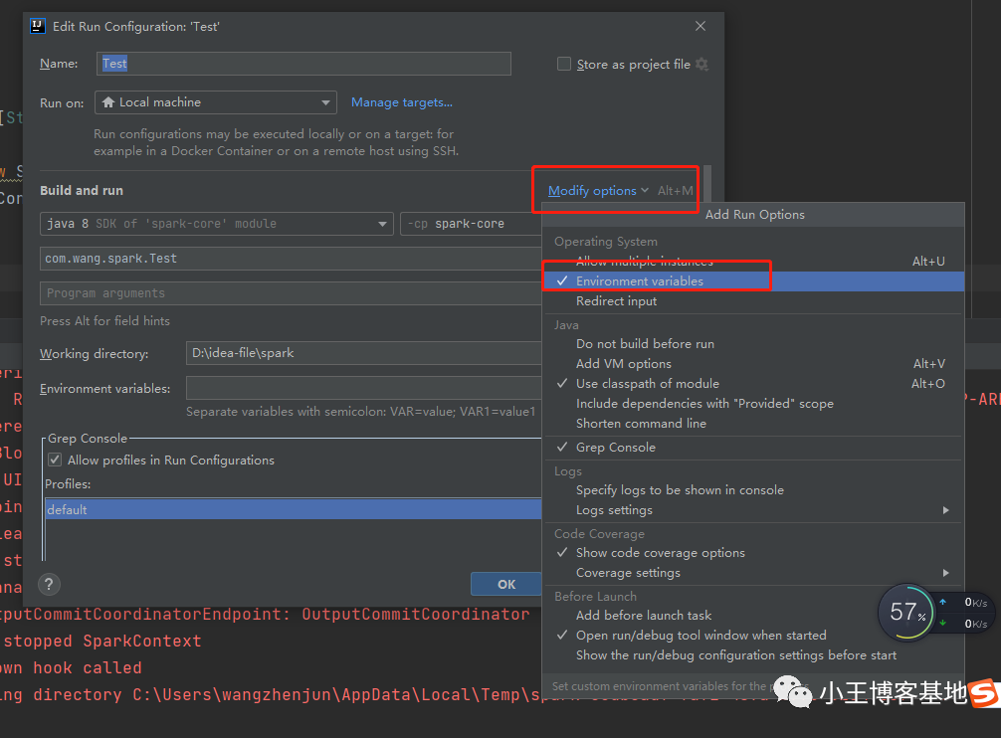The height and width of the screenshot is (738, 1001).
Task: Click the home icon in the Local machine field
Action: point(108,102)
